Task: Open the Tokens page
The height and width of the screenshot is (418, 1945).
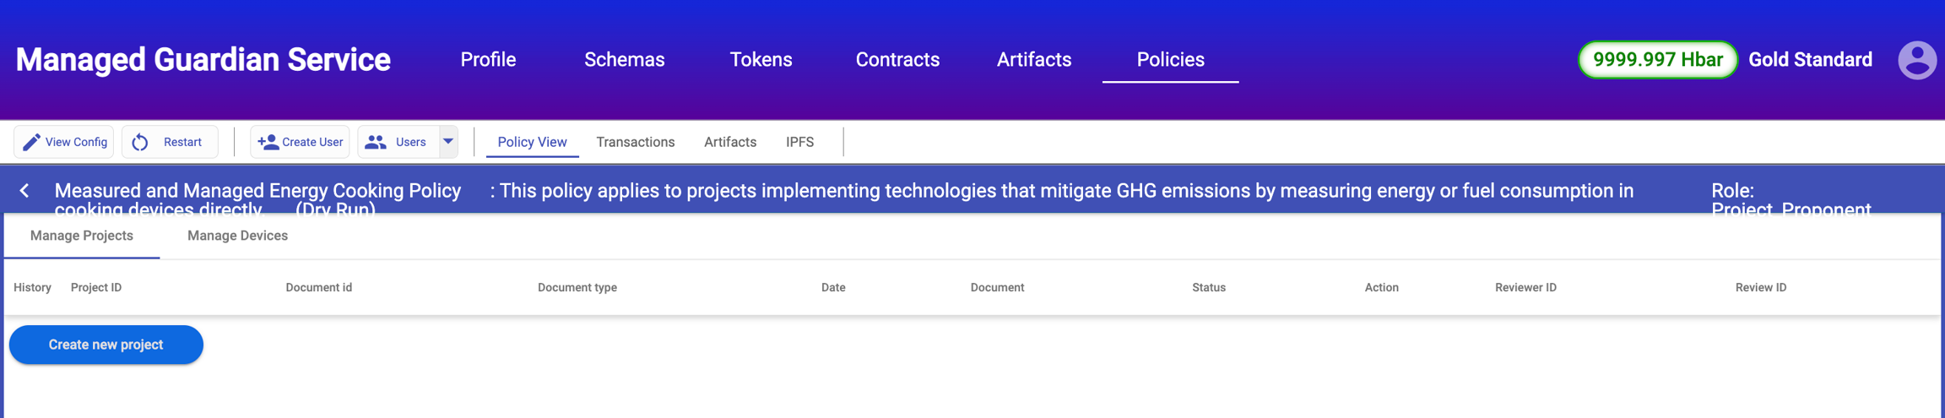Action: [x=761, y=60]
